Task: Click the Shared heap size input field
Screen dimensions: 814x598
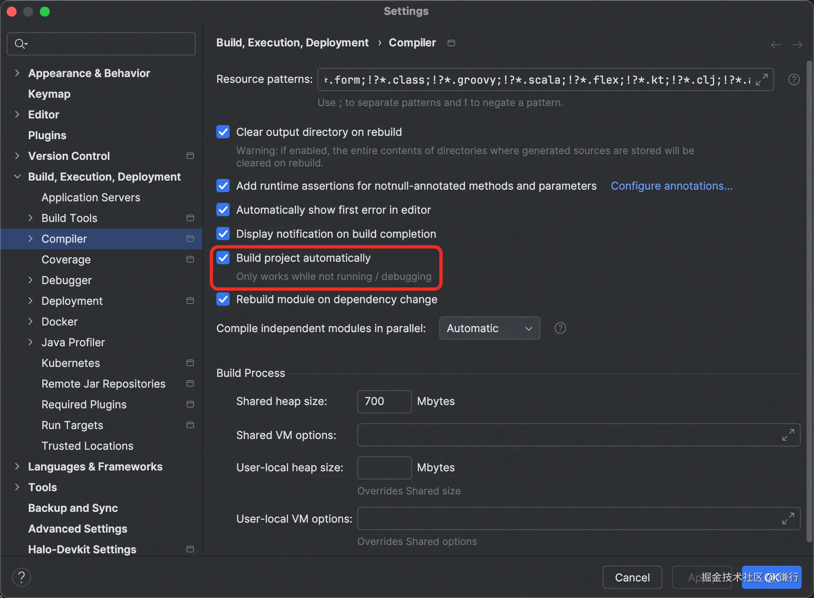Action: [384, 401]
